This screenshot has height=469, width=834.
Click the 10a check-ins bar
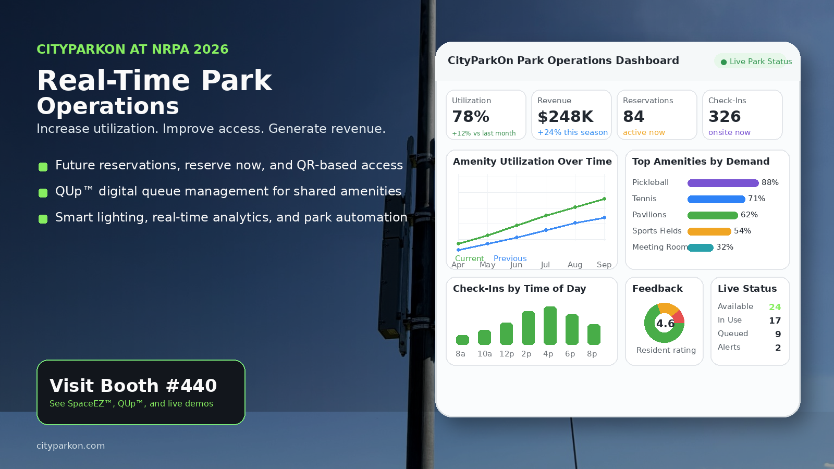tap(484, 337)
